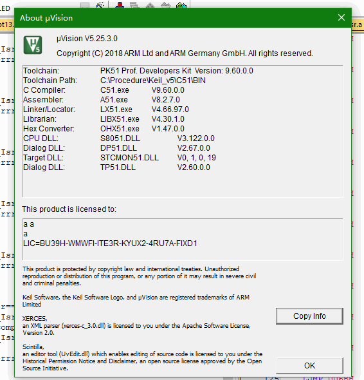Select version V2.60.0.0 text
This screenshot has height=380, width=364.
pyautogui.click(x=194, y=167)
